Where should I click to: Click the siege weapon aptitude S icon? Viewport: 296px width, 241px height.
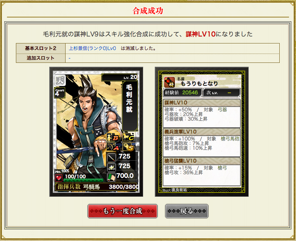[128, 147]
